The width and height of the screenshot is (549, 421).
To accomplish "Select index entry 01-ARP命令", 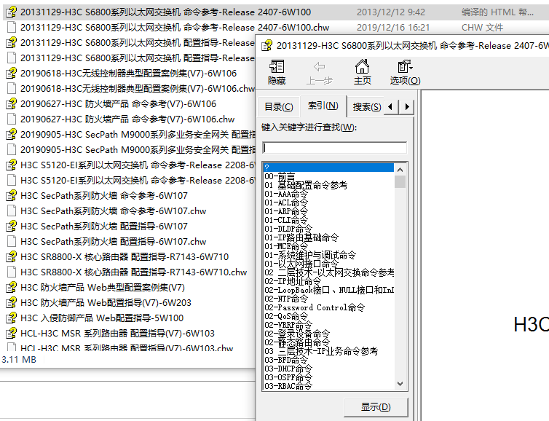I will click(x=286, y=211).
